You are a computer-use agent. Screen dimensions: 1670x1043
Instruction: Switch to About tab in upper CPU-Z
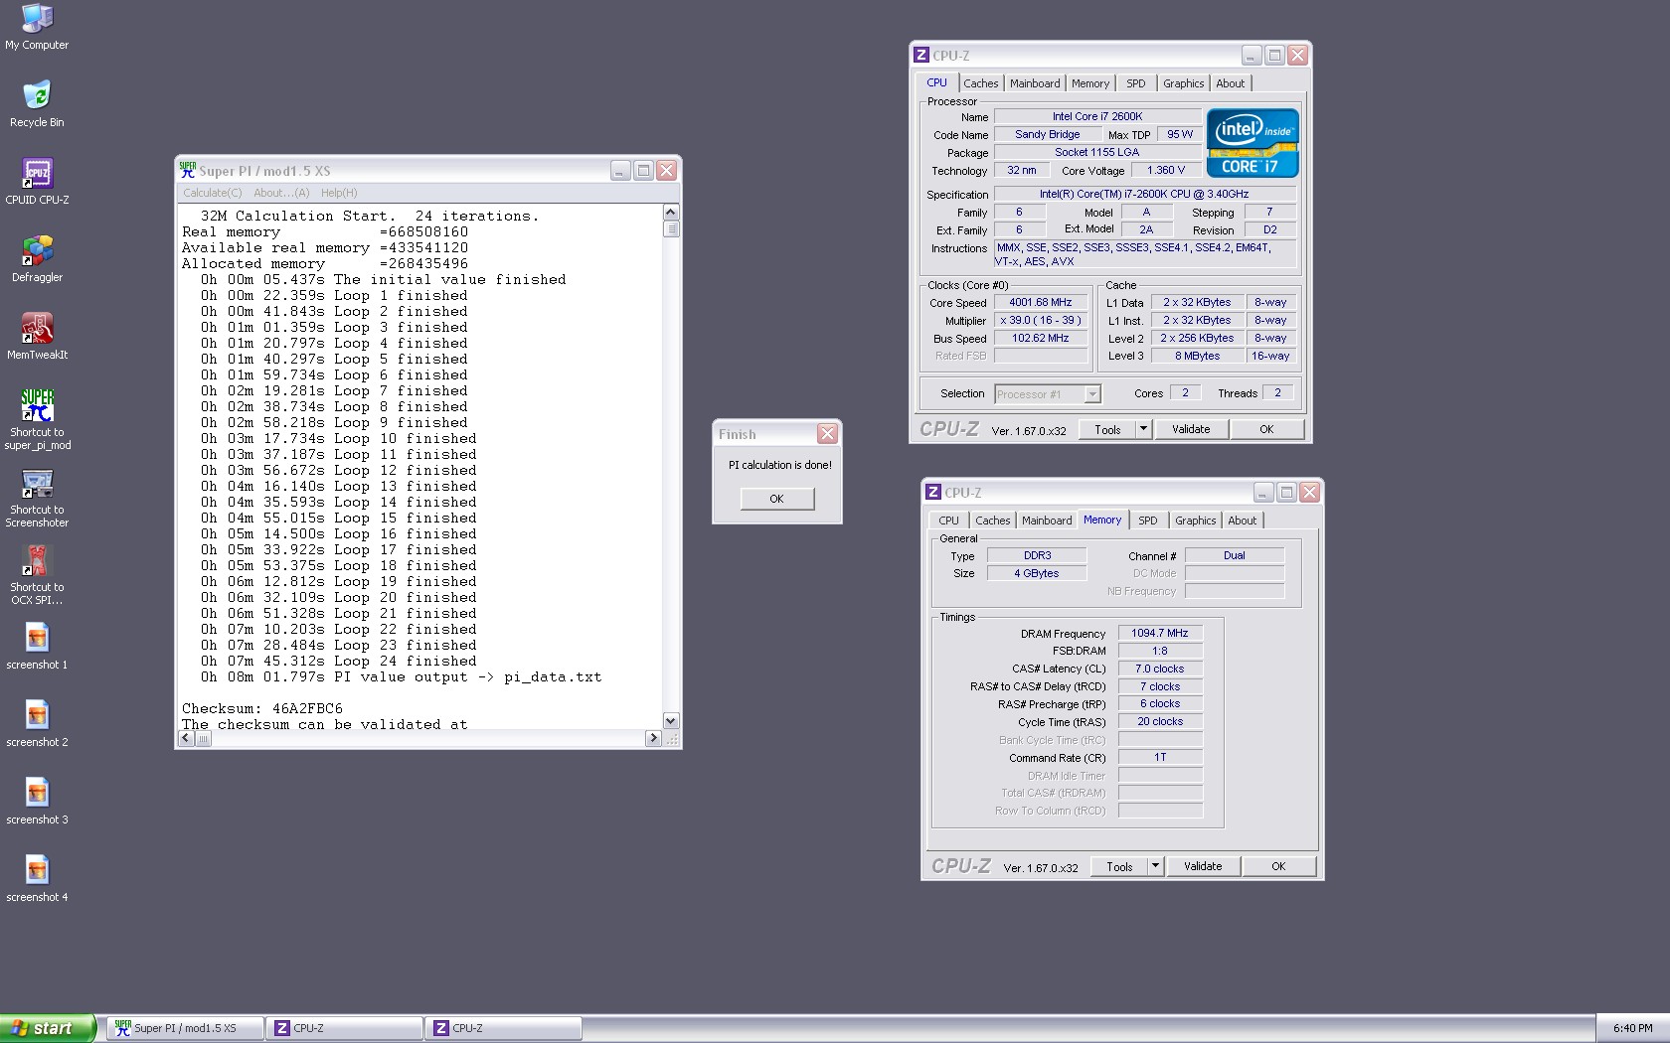pos(1231,83)
